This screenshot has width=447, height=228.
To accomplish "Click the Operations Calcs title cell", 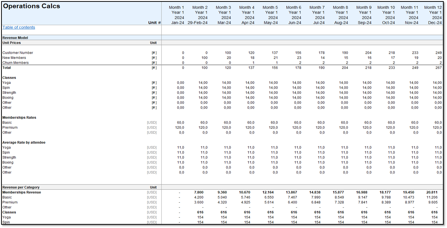I will coord(31,6).
